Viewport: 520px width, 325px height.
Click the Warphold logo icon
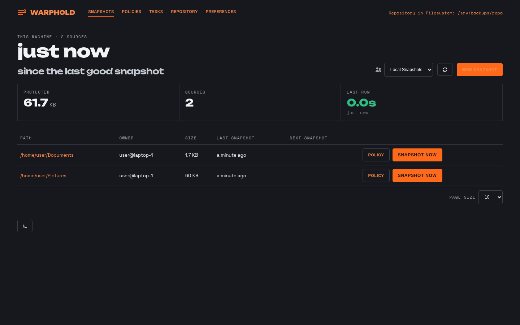[22, 12]
